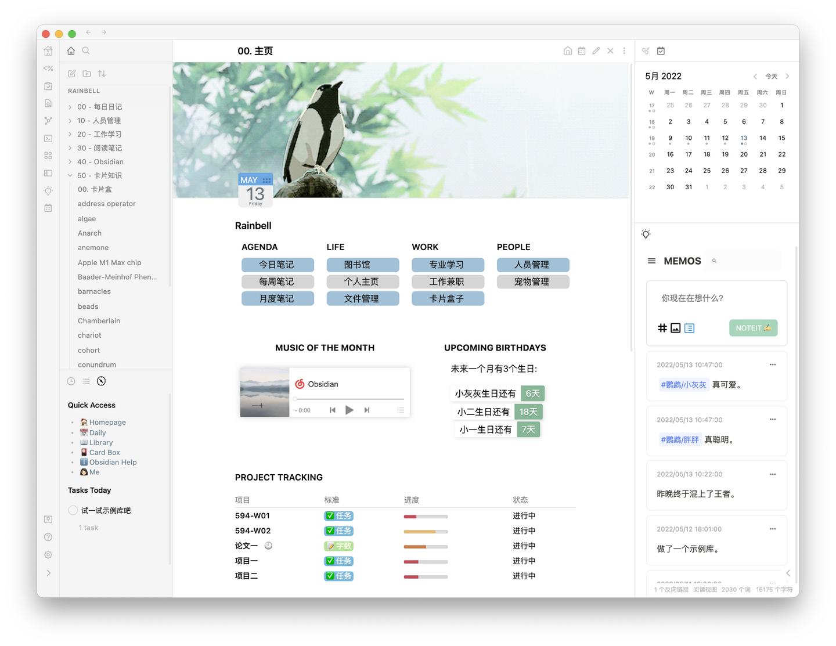Image resolution: width=836 pixels, height=646 pixels.
Task: Select the terminal icon in left ribbon
Action: [48, 138]
